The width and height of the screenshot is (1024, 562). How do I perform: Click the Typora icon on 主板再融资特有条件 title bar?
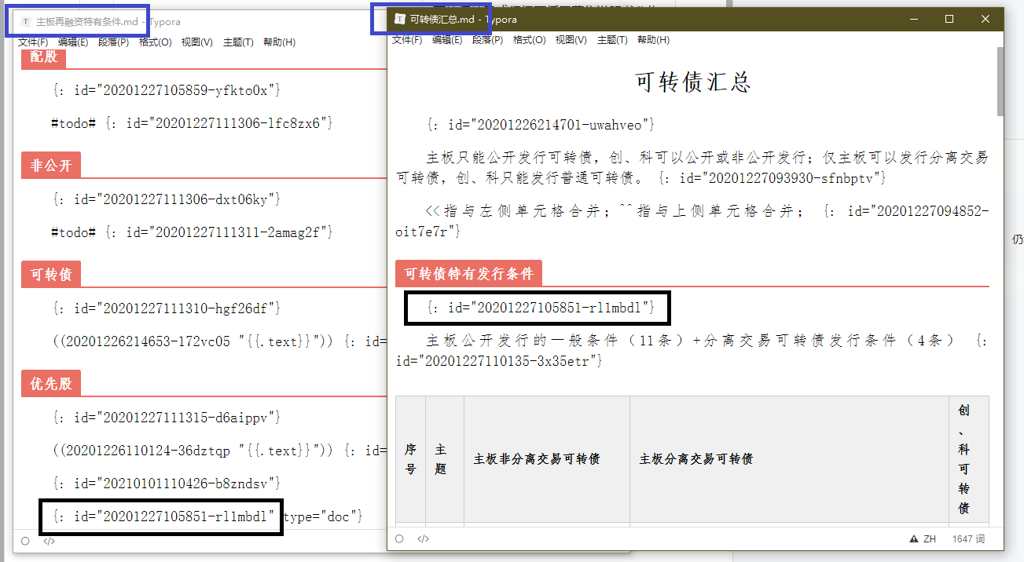(25, 22)
